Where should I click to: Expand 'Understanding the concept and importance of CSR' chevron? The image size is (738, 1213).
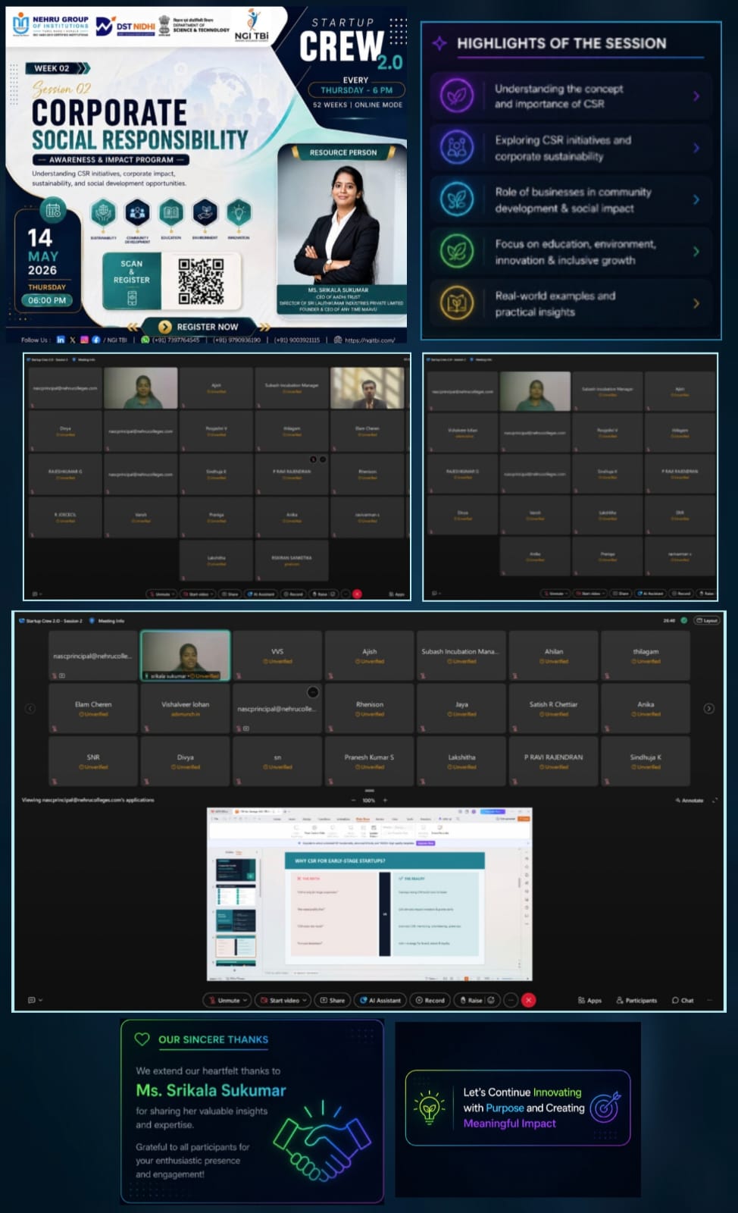click(x=696, y=96)
